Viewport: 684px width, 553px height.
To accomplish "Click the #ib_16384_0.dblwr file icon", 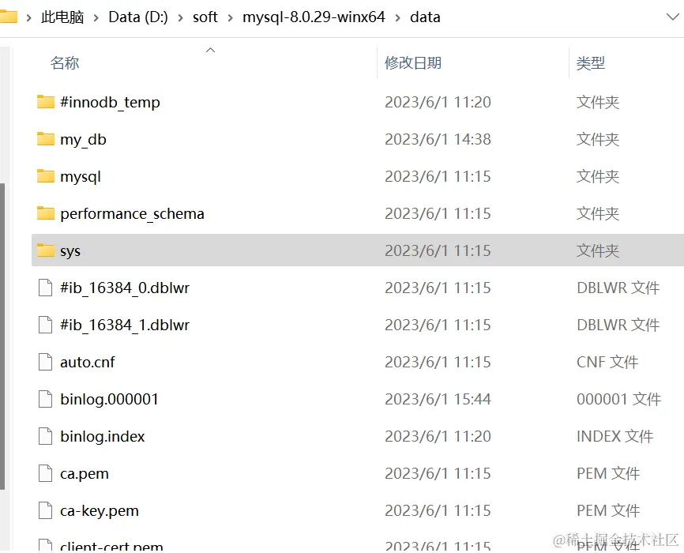I will [x=45, y=288].
